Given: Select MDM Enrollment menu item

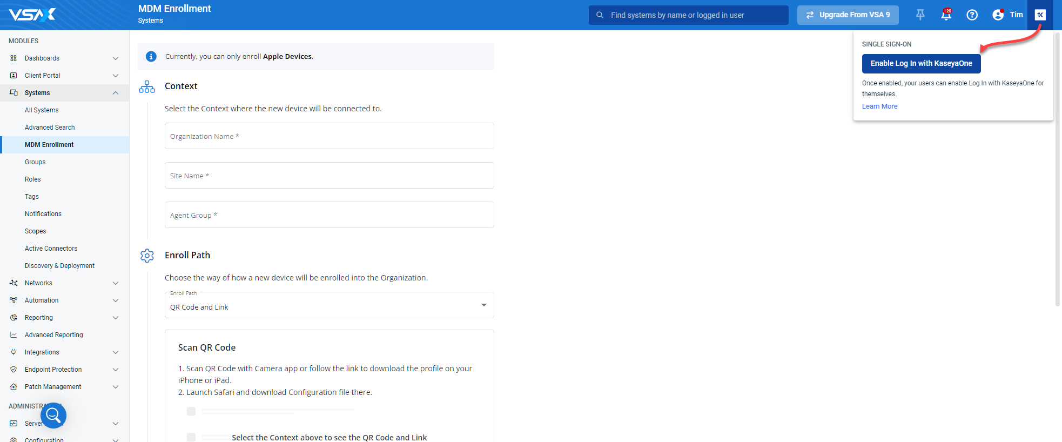Looking at the screenshot, I should pyautogui.click(x=65, y=145).
